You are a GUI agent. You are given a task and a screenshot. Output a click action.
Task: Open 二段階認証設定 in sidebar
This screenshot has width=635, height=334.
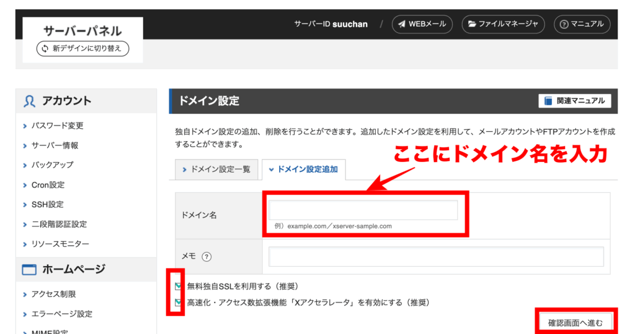click(x=59, y=225)
